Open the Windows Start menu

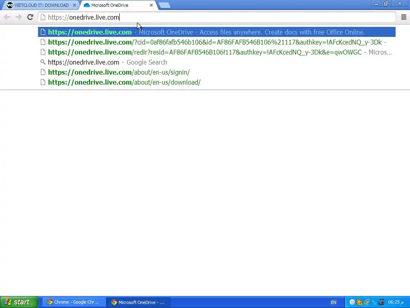coord(19,302)
